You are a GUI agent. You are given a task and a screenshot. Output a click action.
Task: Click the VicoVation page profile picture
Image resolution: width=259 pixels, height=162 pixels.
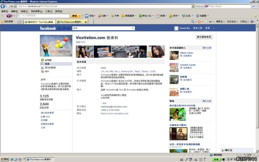pyautogui.click(x=56, y=46)
